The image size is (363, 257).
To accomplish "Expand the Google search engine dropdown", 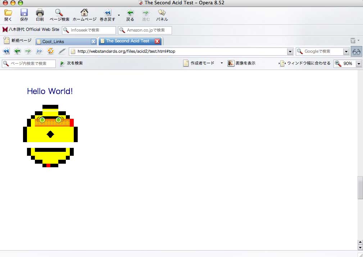I will (x=346, y=52).
